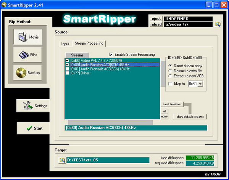Click the UNDEFINED disc label field
The image size is (229, 180).
tap(188, 19)
